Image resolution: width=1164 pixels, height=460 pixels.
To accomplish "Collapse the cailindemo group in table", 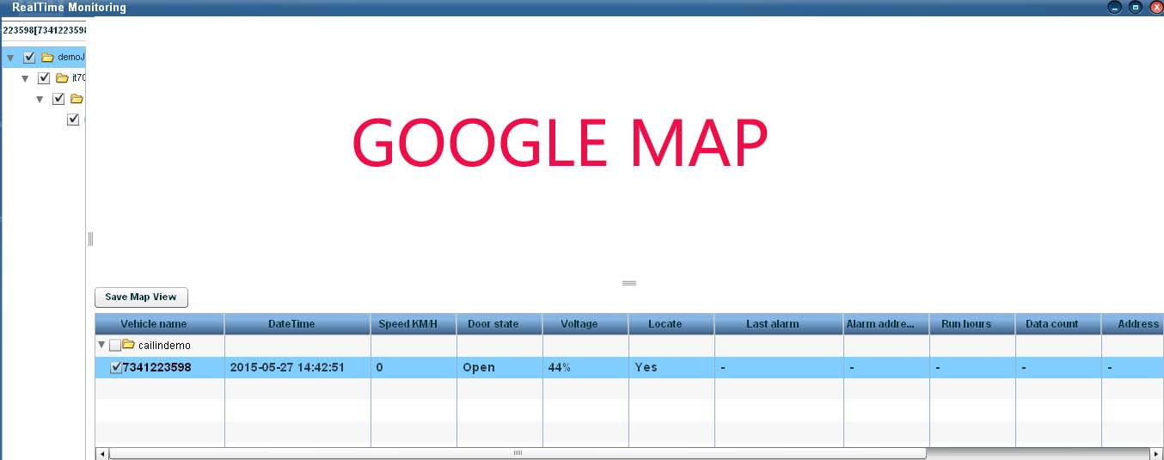I will tap(101, 346).
